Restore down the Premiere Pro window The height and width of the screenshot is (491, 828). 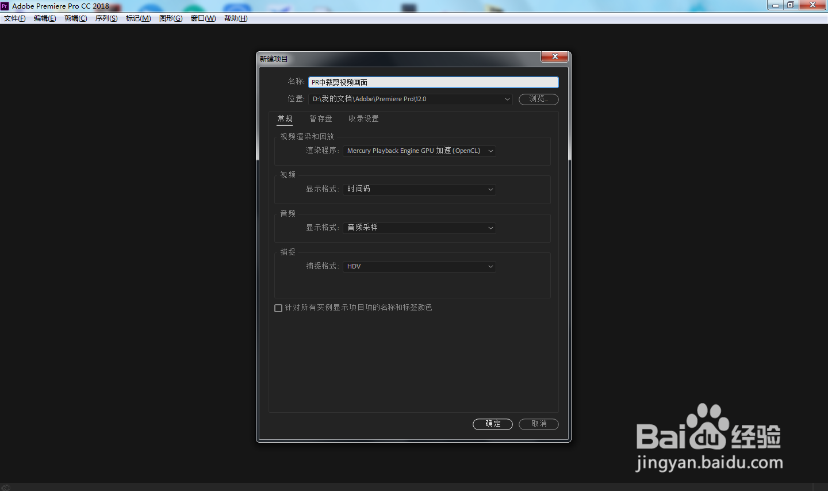(791, 5)
